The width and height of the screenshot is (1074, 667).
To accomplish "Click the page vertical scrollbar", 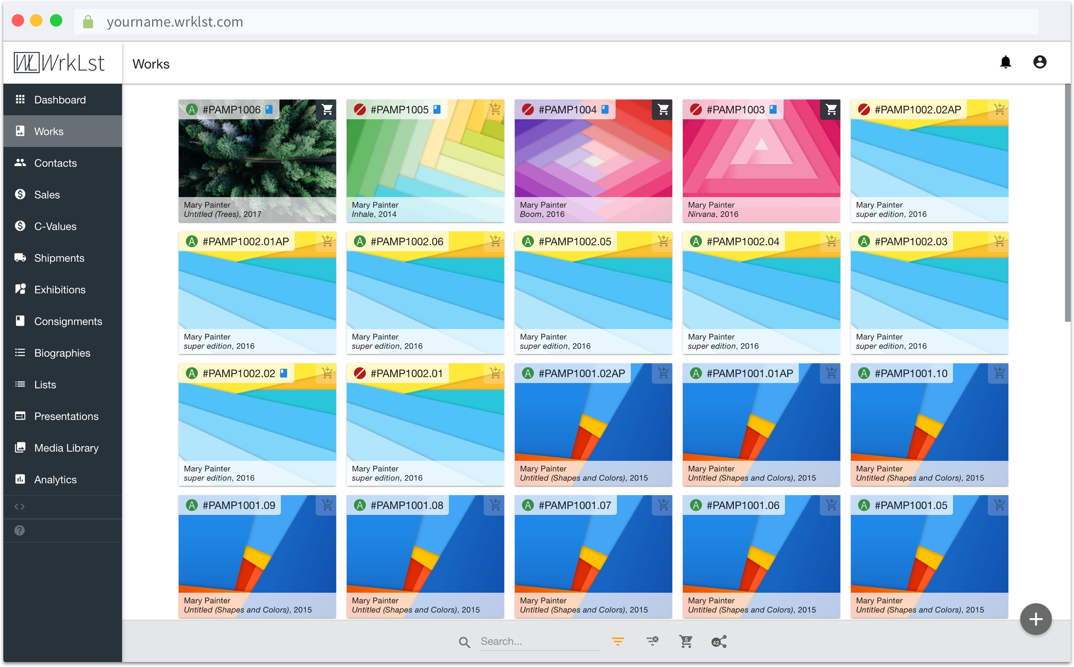I will 1067,203.
